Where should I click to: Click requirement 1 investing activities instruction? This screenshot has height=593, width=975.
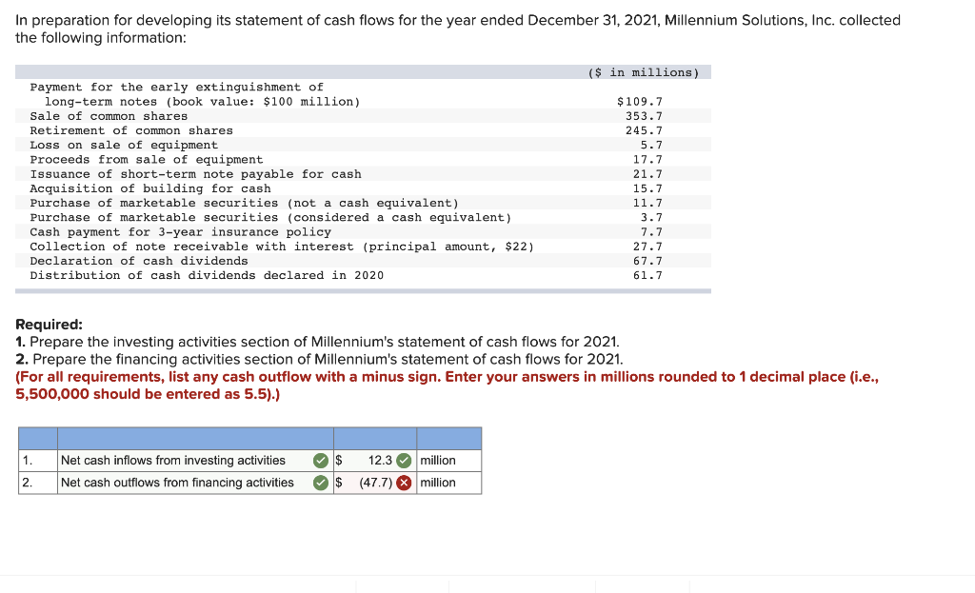(317, 342)
